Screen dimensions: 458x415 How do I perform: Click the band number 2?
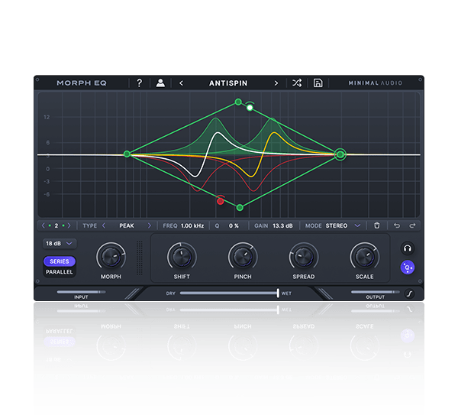coord(56,225)
